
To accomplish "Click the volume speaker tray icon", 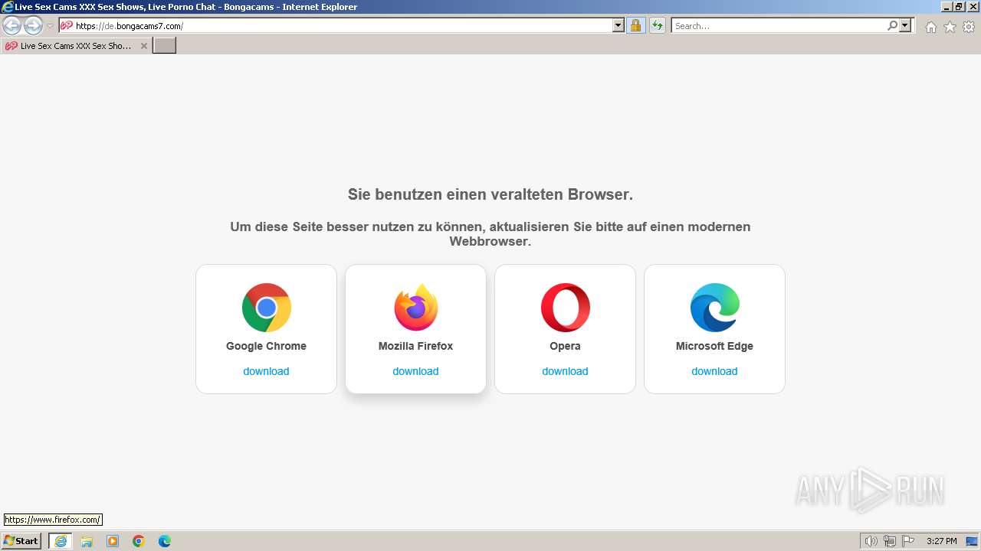I will point(871,541).
